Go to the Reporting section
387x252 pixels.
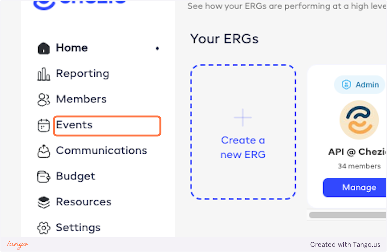(x=82, y=74)
